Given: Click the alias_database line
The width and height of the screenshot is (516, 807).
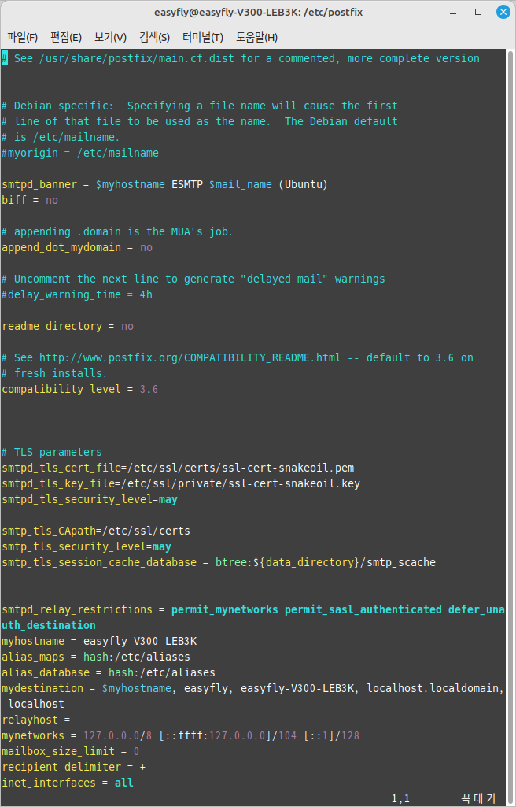Looking at the screenshot, I should click(x=109, y=672).
